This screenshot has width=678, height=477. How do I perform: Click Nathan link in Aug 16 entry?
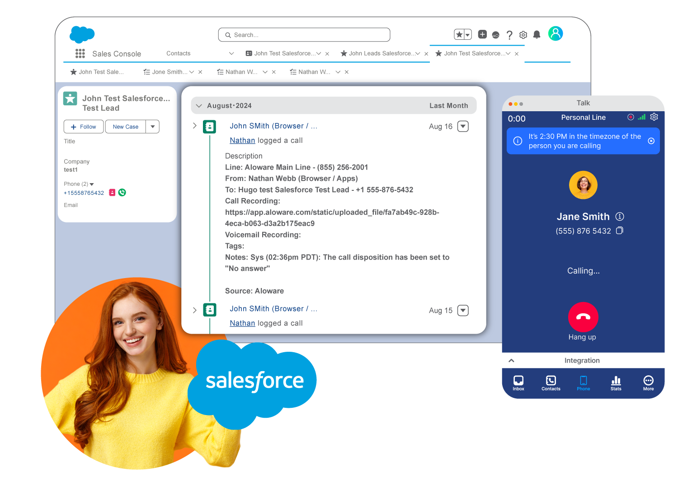(x=242, y=141)
